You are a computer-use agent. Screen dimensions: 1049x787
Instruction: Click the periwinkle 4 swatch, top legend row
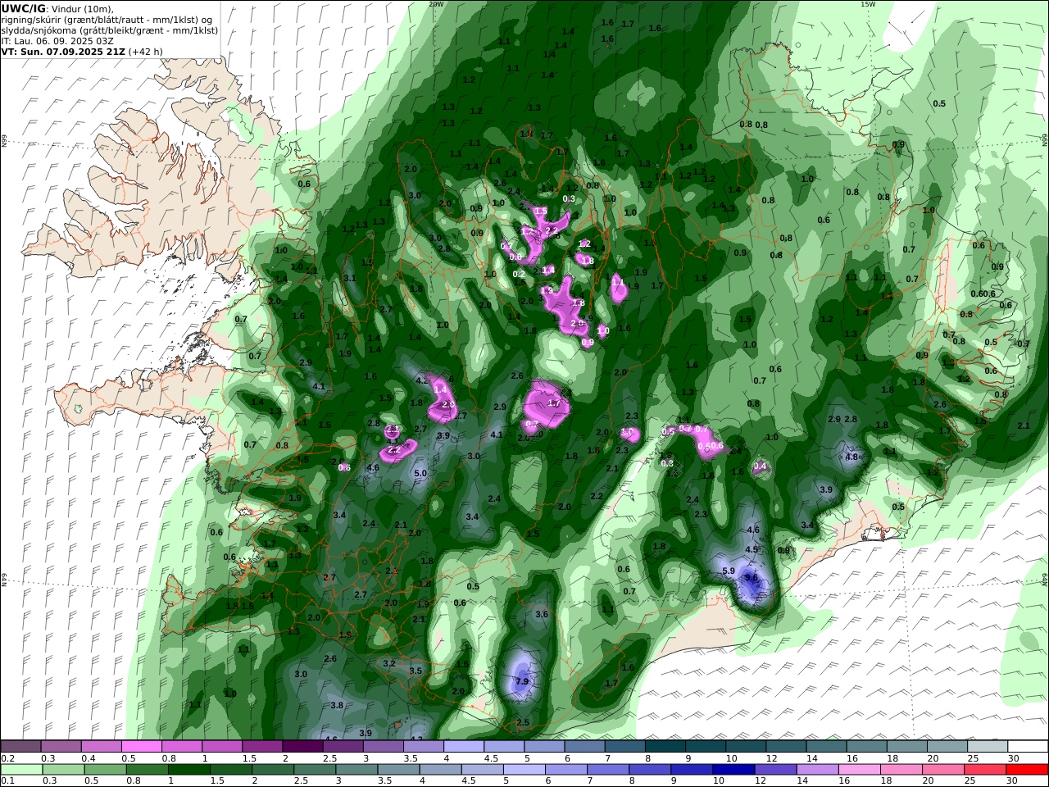tap(464, 747)
